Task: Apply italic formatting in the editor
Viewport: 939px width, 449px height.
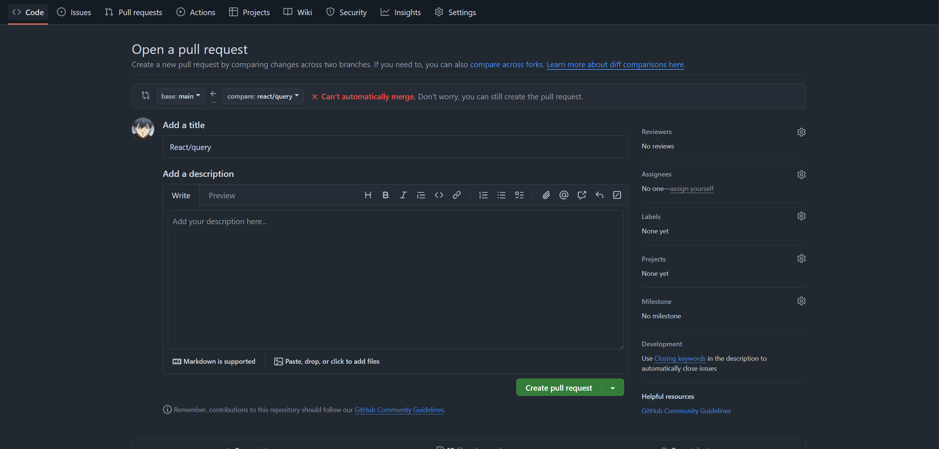Action: [403, 195]
